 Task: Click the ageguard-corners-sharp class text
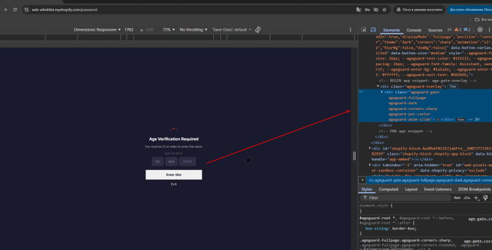tap(413, 109)
